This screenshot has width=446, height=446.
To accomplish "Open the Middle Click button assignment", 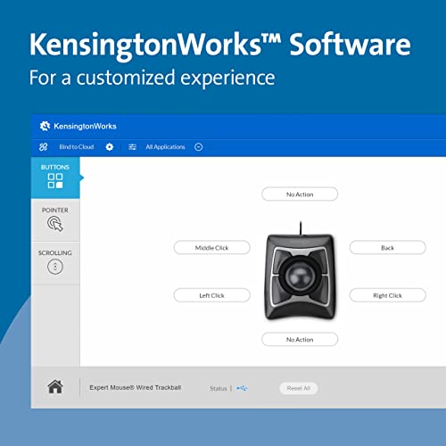I will click(x=212, y=248).
